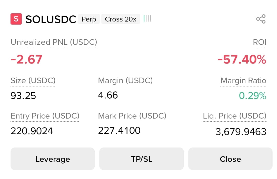Tap the -2.67 unrealized PNL value
Screen dimensions: 277x179
[26, 59]
